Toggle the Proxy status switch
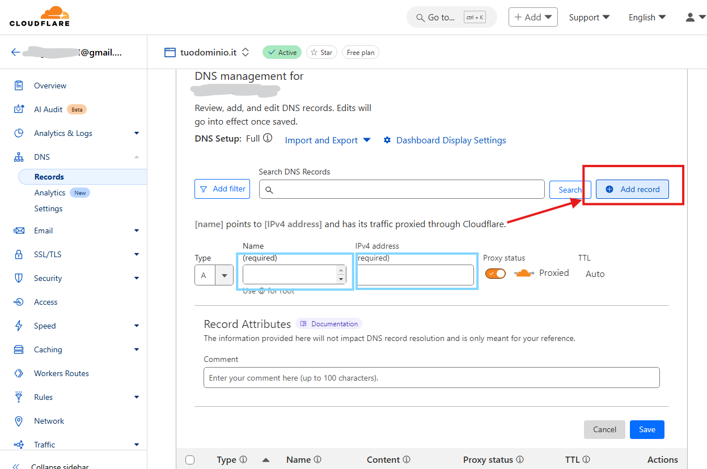707x469 pixels. pyautogui.click(x=496, y=273)
